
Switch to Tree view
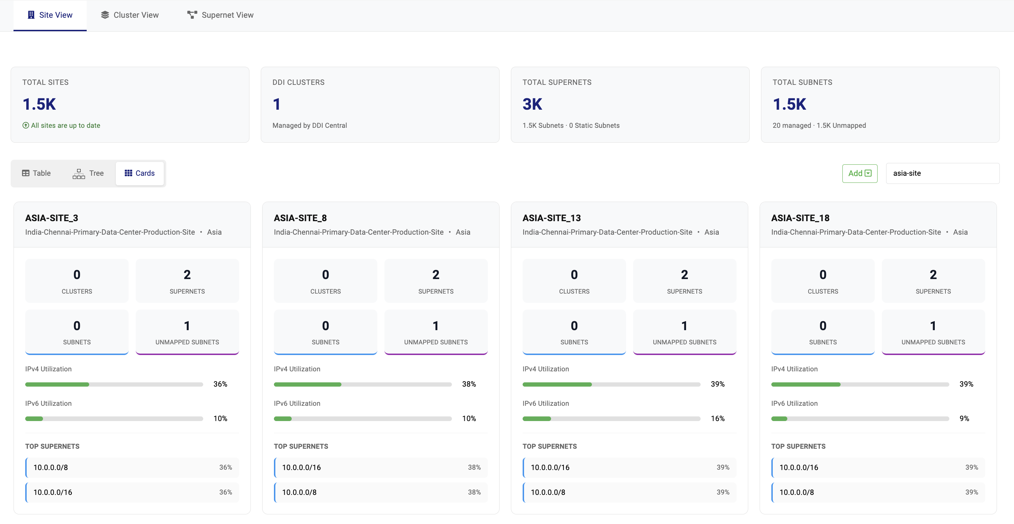pos(89,174)
